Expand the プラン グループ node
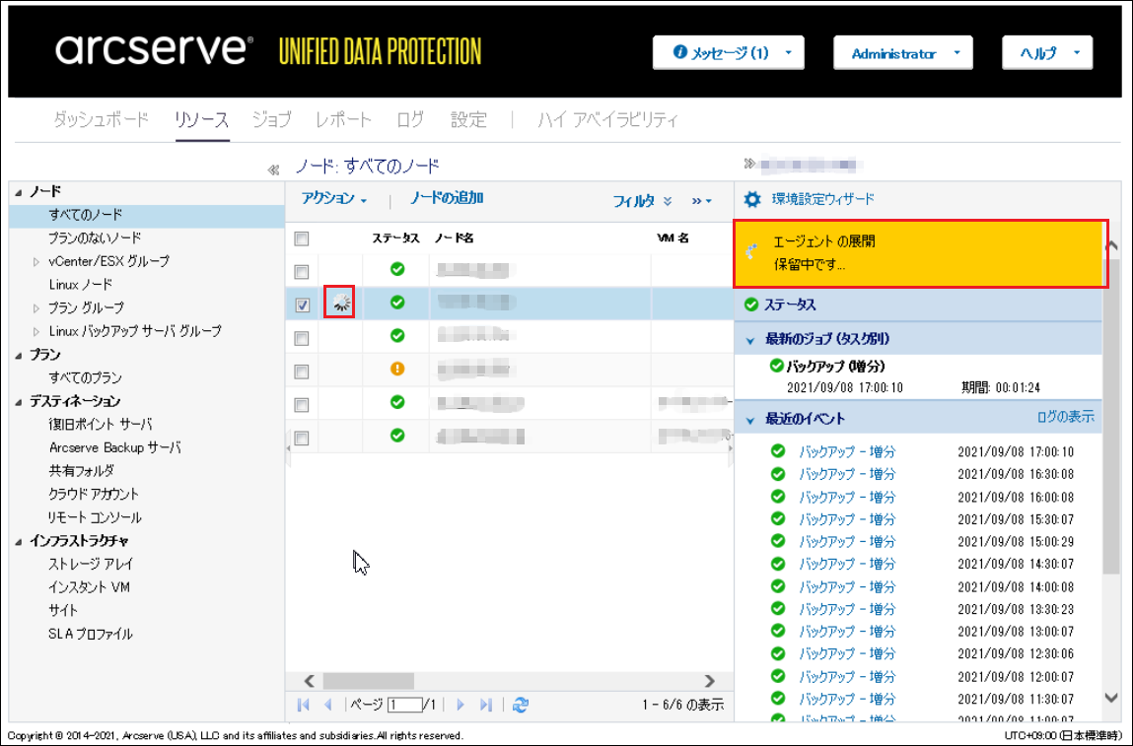The width and height of the screenshot is (1133, 746). tap(36, 308)
